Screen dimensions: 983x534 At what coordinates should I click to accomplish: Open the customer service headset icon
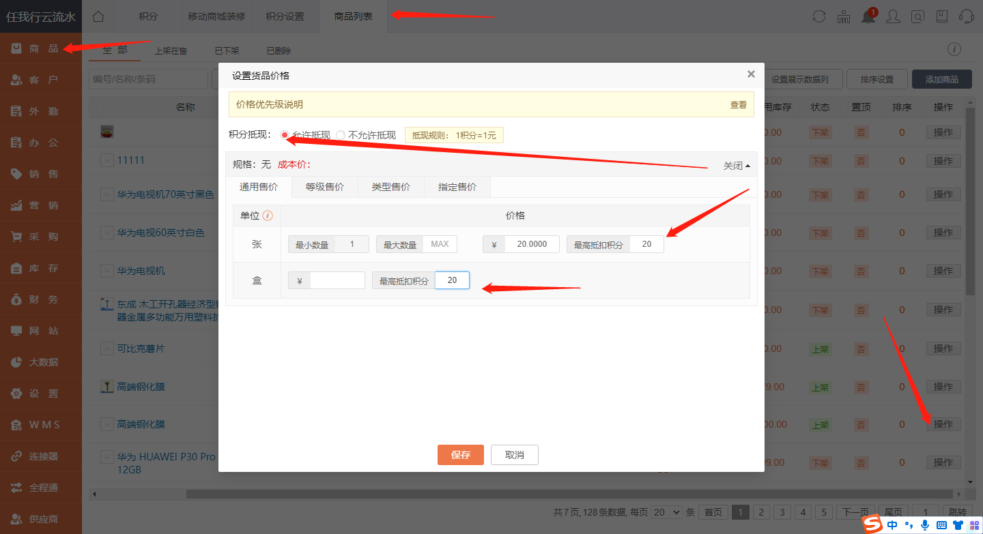click(967, 16)
